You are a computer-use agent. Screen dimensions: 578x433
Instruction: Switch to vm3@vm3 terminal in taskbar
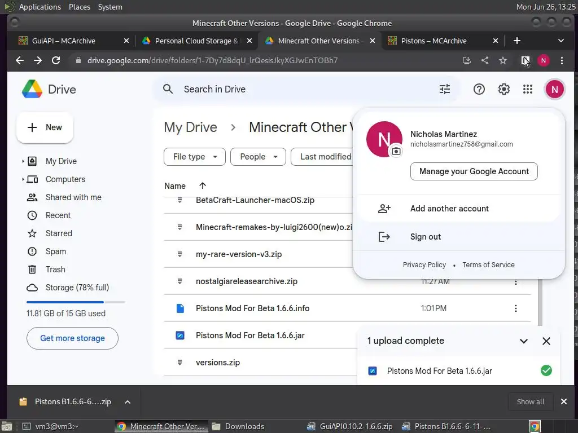tap(50, 426)
